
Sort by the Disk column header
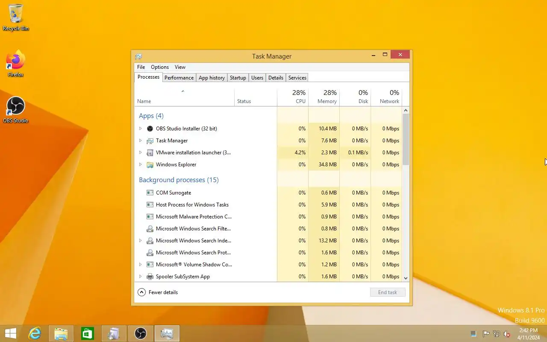355,97
